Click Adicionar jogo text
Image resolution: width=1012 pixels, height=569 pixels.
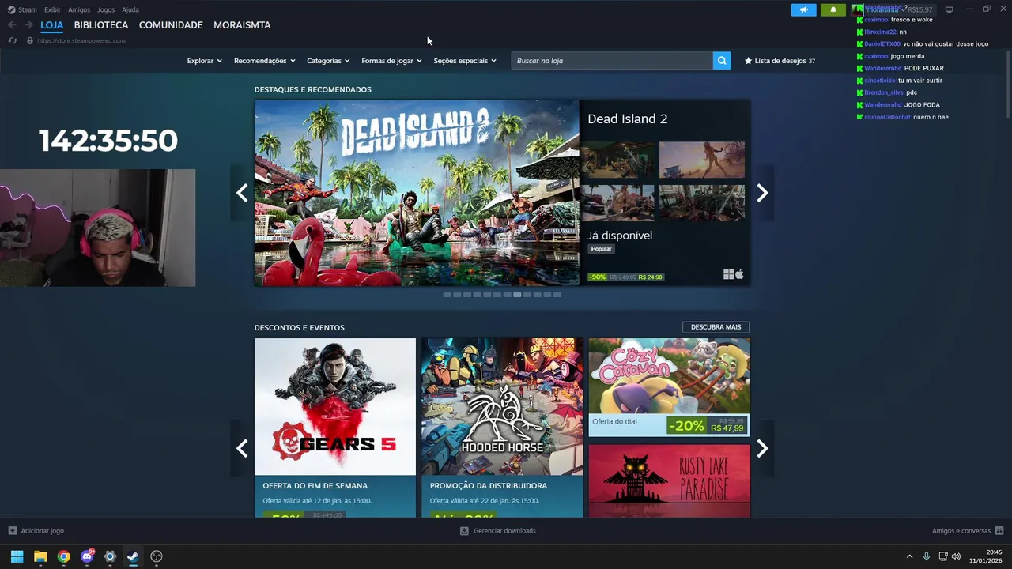(x=43, y=531)
